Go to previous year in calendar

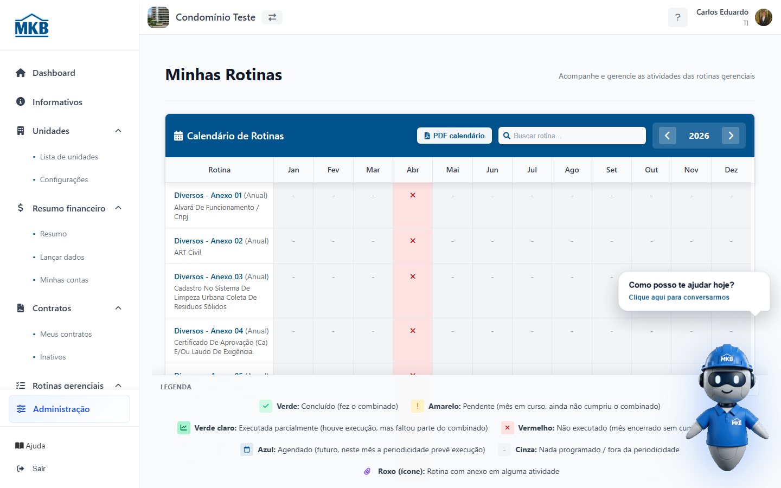(x=668, y=136)
